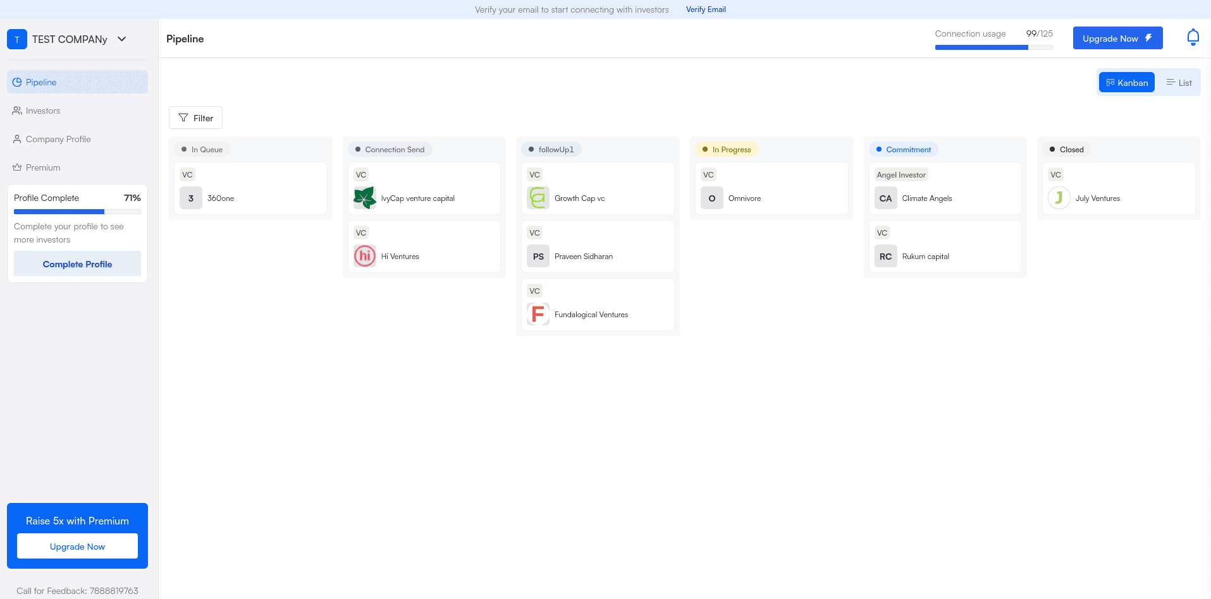Open the Rukum capital card name
The height and width of the screenshot is (599, 1211).
pyautogui.click(x=926, y=257)
